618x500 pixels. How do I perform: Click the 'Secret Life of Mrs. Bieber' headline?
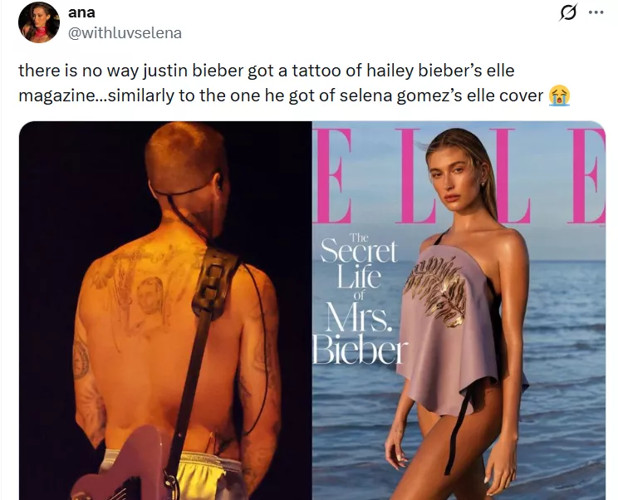[x=360, y=300]
